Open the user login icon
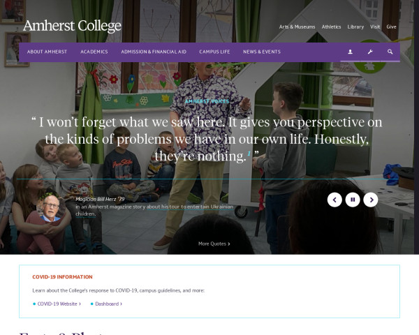This screenshot has width=419, height=335. coord(350,52)
